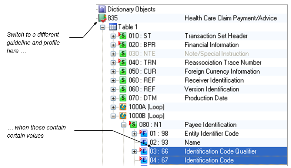Click the 1000B loop icon
The height and width of the screenshot is (168, 291).
[123, 116]
